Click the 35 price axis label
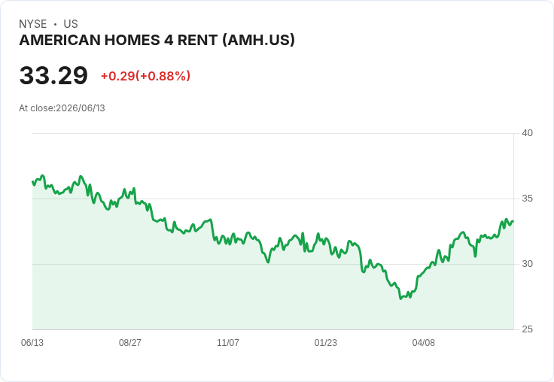The image size is (554, 382). pyautogui.click(x=527, y=199)
